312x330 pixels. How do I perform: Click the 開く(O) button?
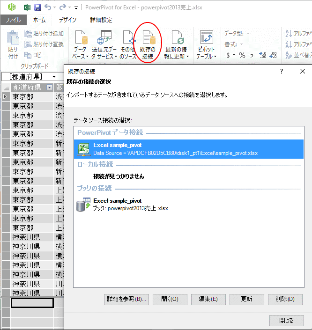170,299
